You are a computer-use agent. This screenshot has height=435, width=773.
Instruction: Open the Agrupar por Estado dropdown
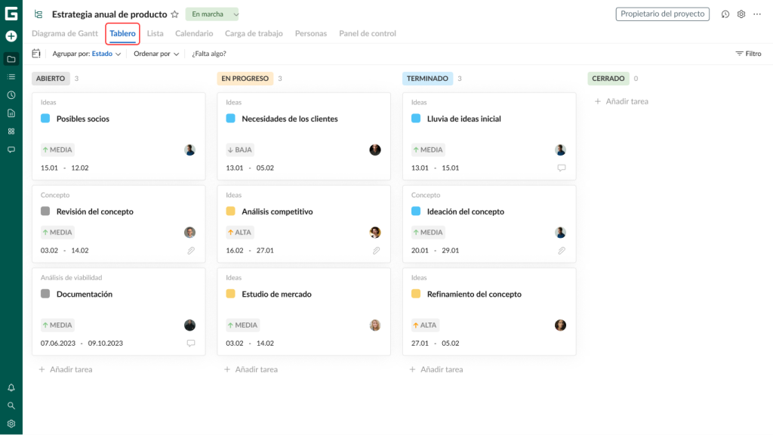[87, 54]
